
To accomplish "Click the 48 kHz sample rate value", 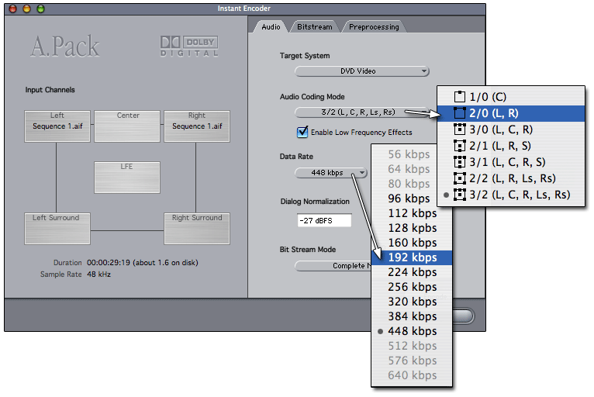I will pos(98,274).
